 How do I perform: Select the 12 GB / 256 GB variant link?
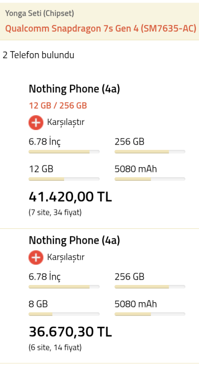(x=58, y=105)
